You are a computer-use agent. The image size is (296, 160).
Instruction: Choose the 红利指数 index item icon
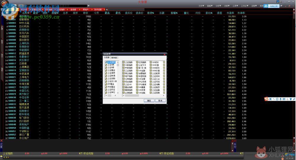click(137, 62)
